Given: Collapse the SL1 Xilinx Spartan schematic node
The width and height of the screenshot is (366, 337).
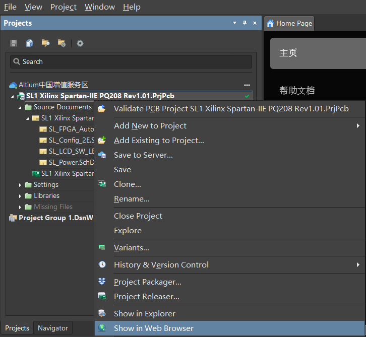Looking at the screenshot, I should click(x=28, y=119).
